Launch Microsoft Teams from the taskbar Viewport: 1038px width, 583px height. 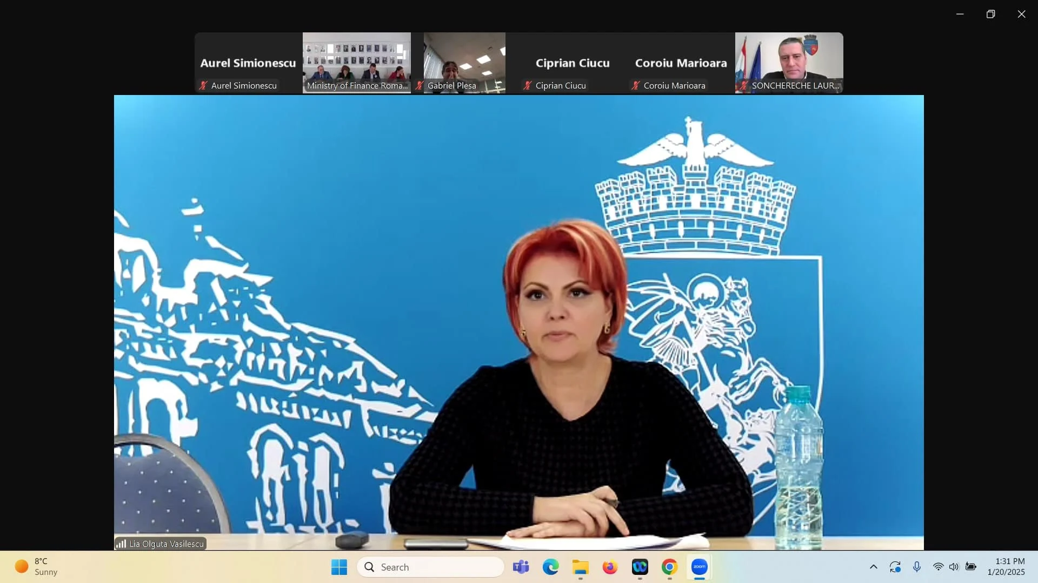click(x=520, y=567)
